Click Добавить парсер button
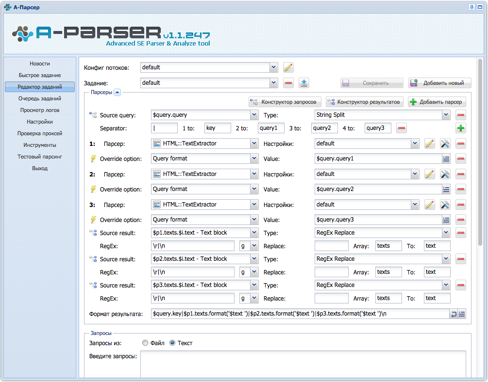 437,102
